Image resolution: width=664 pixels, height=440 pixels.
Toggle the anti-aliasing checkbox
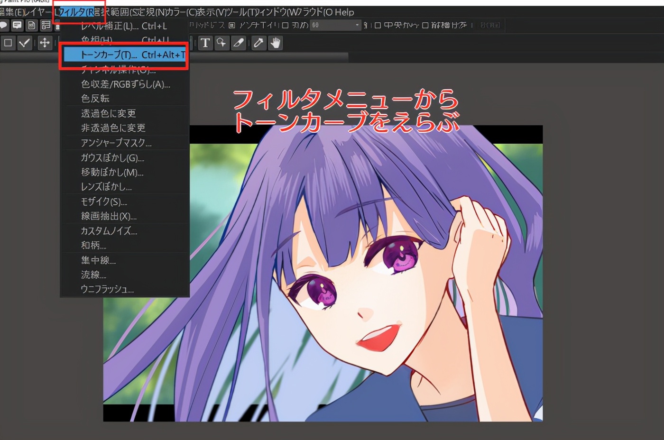pyautogui.click(x=232, y=25)
